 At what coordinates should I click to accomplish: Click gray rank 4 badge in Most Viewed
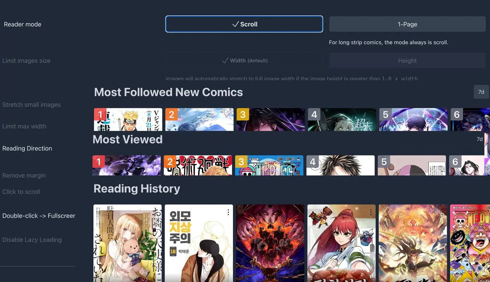pyautogui.click(x=313, y=162)
